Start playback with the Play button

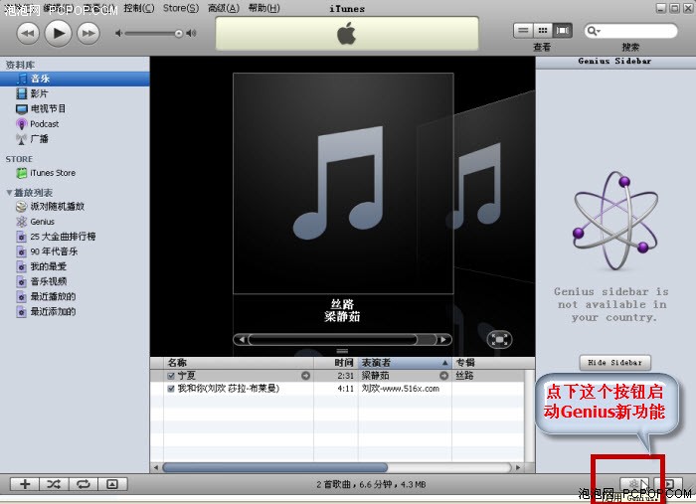point(58,33)
